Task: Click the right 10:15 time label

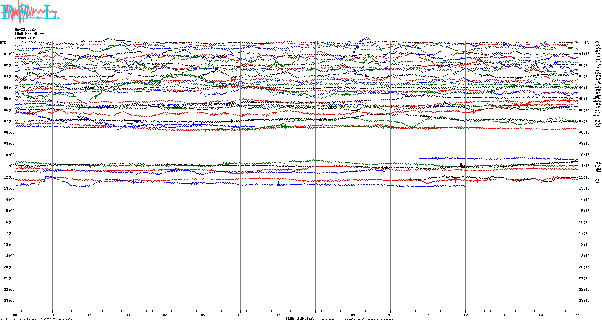Action: (x=584, y=155)
